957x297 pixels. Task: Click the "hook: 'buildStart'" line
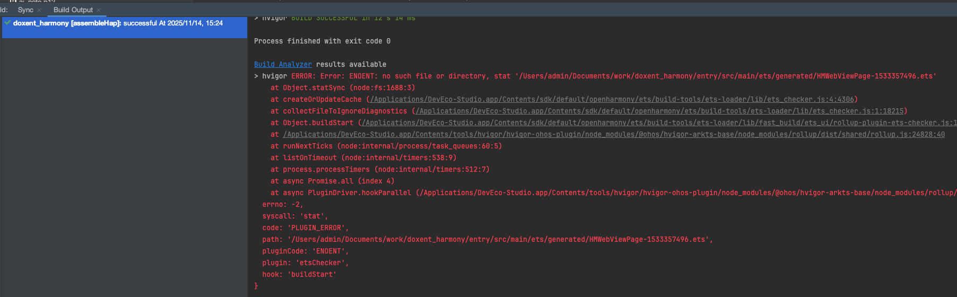(299, 275)
